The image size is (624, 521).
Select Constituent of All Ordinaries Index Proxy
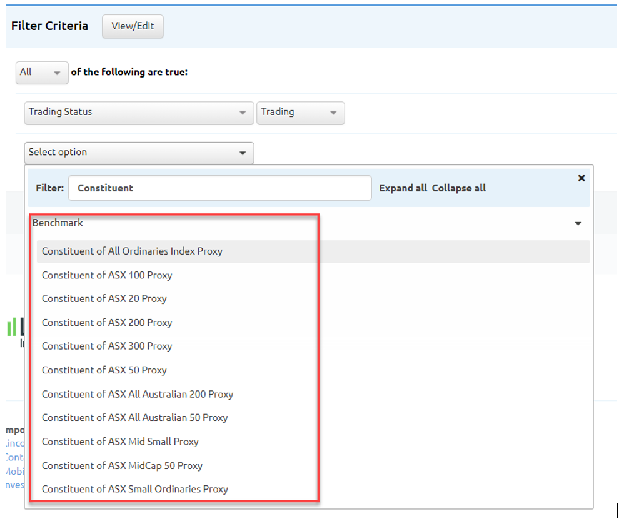coord(132,251)
